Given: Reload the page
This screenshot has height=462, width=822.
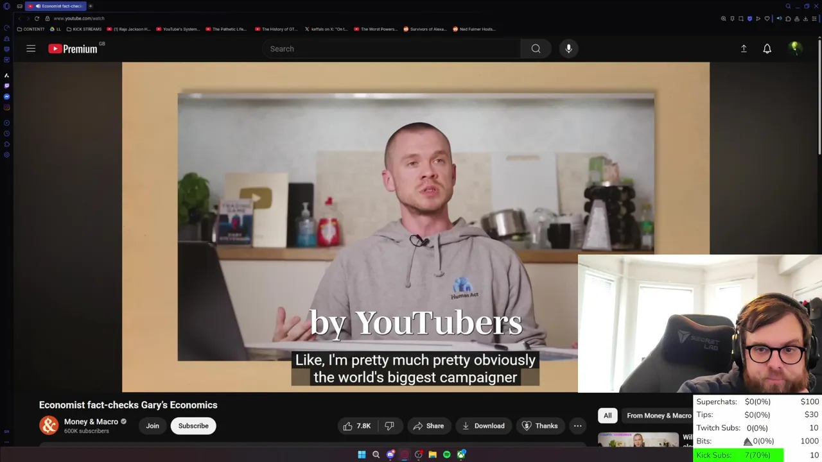Looking at the screenshot, I should [37, 19].
